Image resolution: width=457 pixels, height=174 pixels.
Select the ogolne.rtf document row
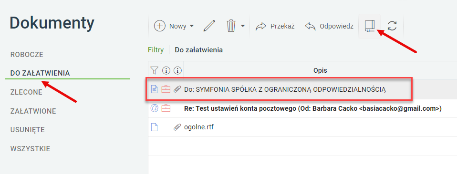[x=302, y=127]
